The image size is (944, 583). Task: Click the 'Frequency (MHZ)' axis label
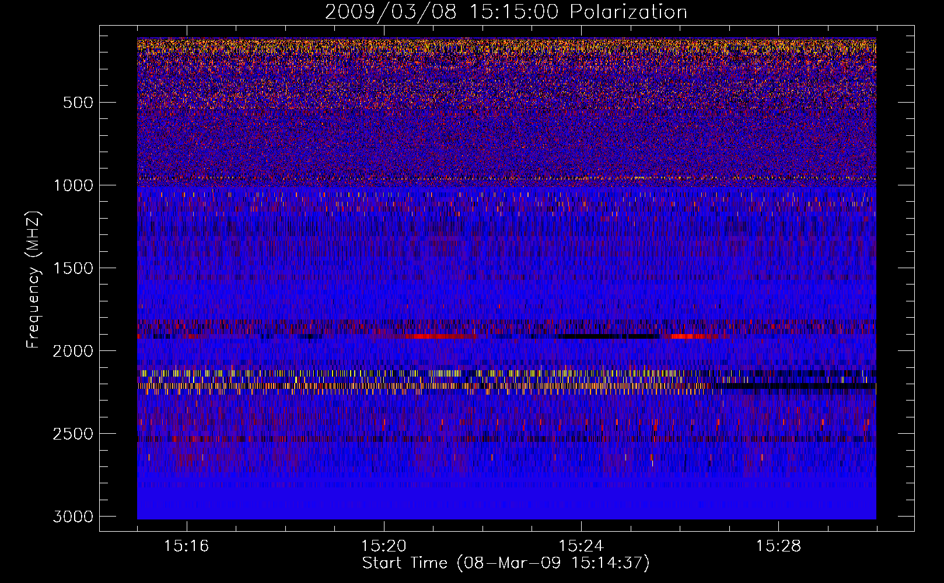[x=34, y=280]
